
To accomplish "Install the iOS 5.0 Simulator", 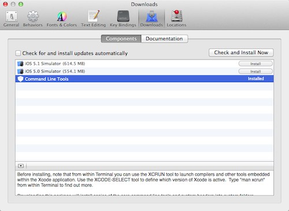I will [255, 71].
